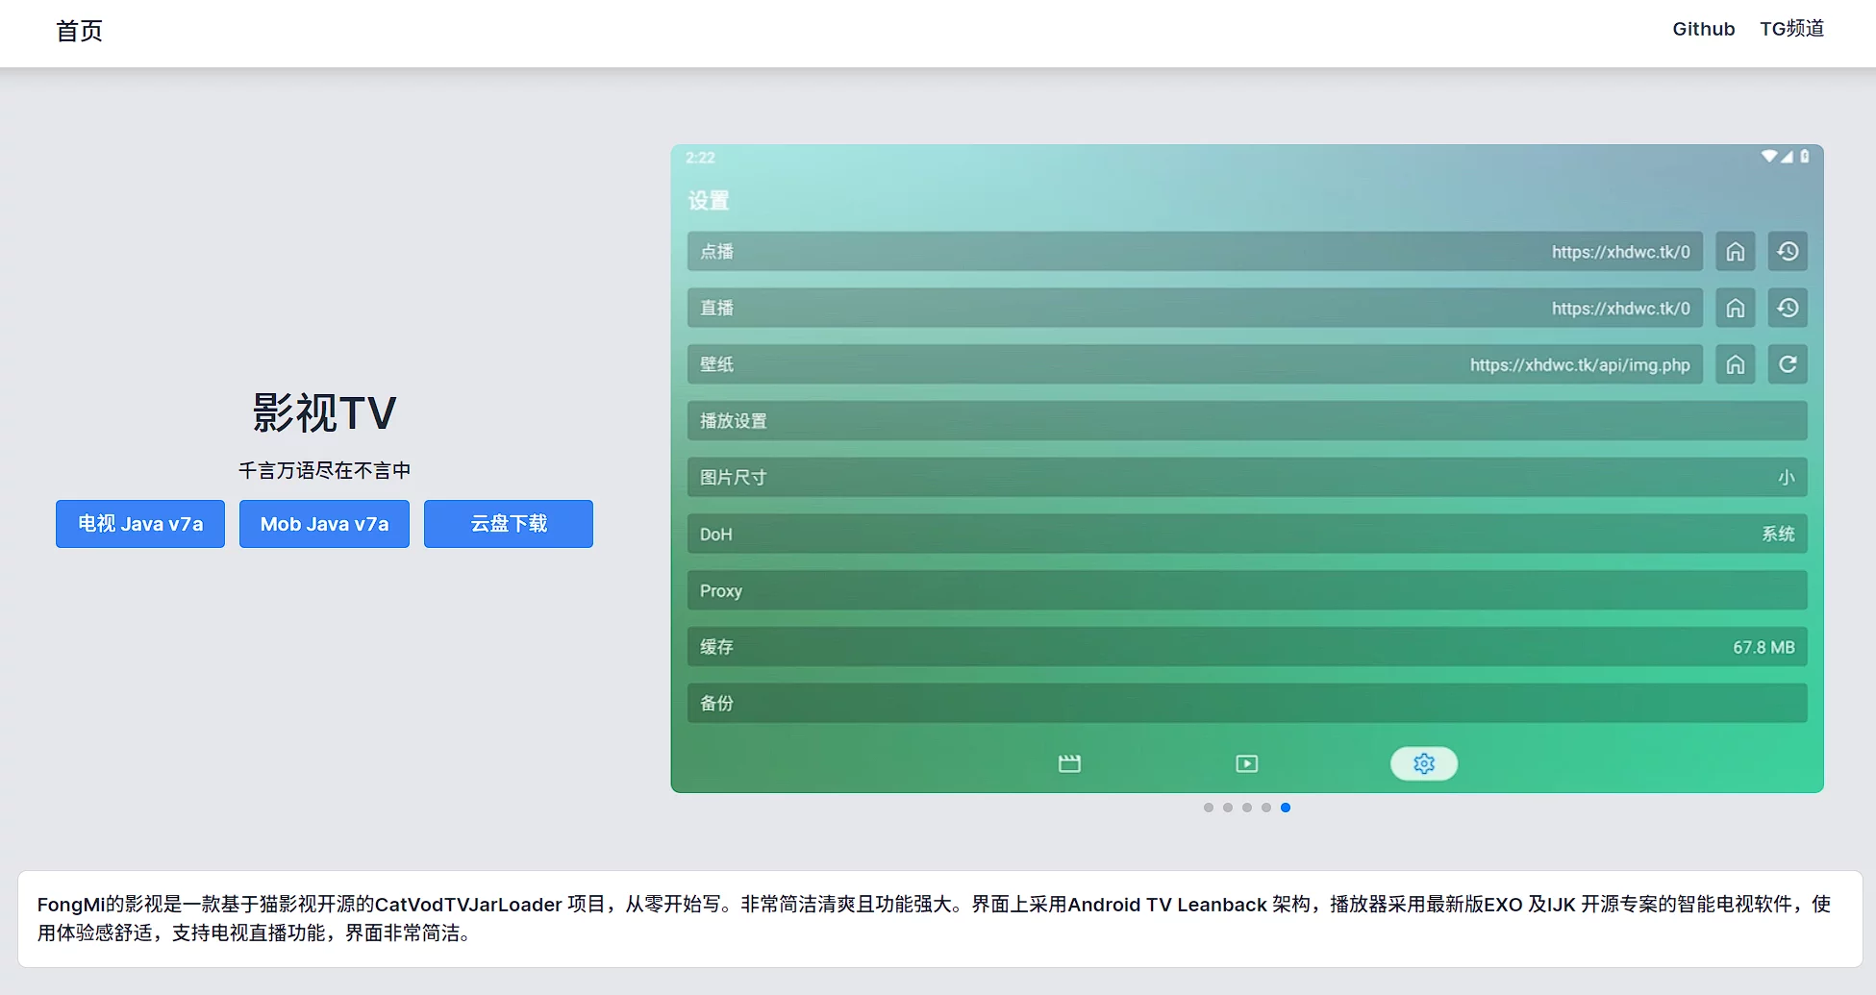The width and height of the screenshot is (1876, 995).
Task: Click history icon in 点播 row
Action: point(1787,252)
